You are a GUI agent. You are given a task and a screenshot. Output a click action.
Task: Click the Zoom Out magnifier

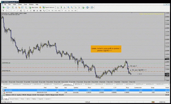point(72,7)
